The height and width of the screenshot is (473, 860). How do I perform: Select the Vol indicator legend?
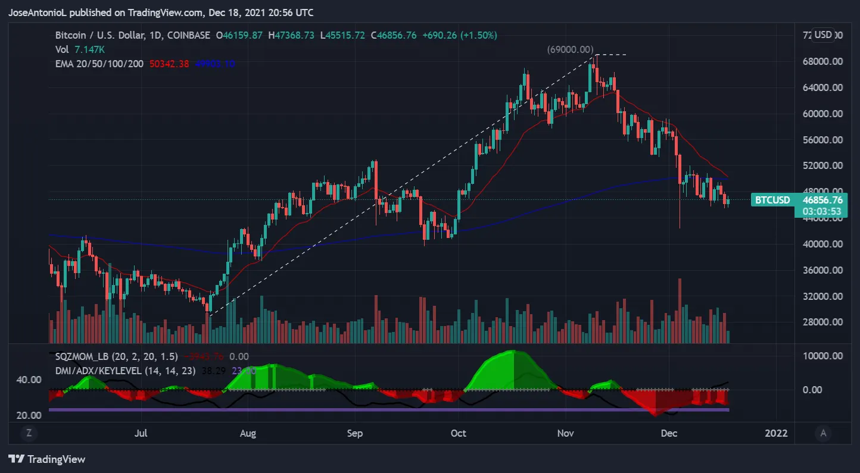(62, 49)
